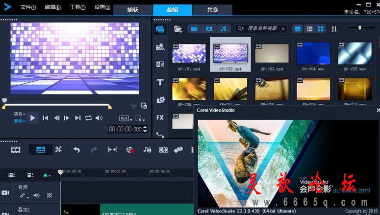Toggle the library title display button
The height and width of the screenshot is (215, 380).
point(298,29)
